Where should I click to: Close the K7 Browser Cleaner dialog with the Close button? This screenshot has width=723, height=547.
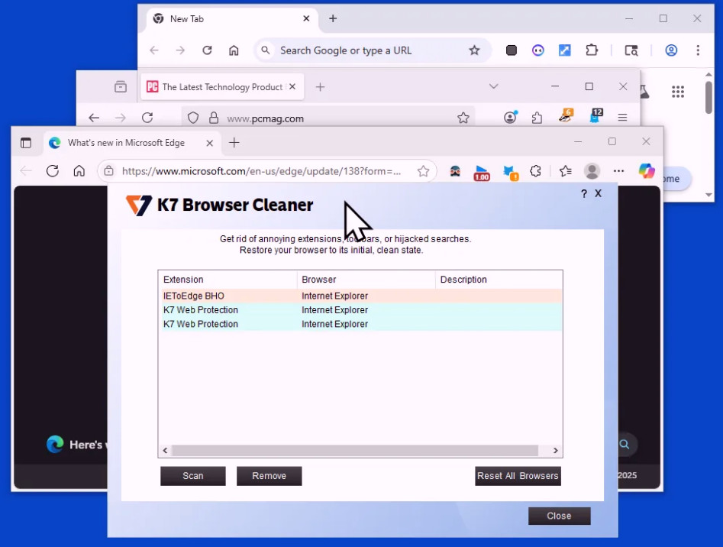pyautogui.click(x=560, y=516)
